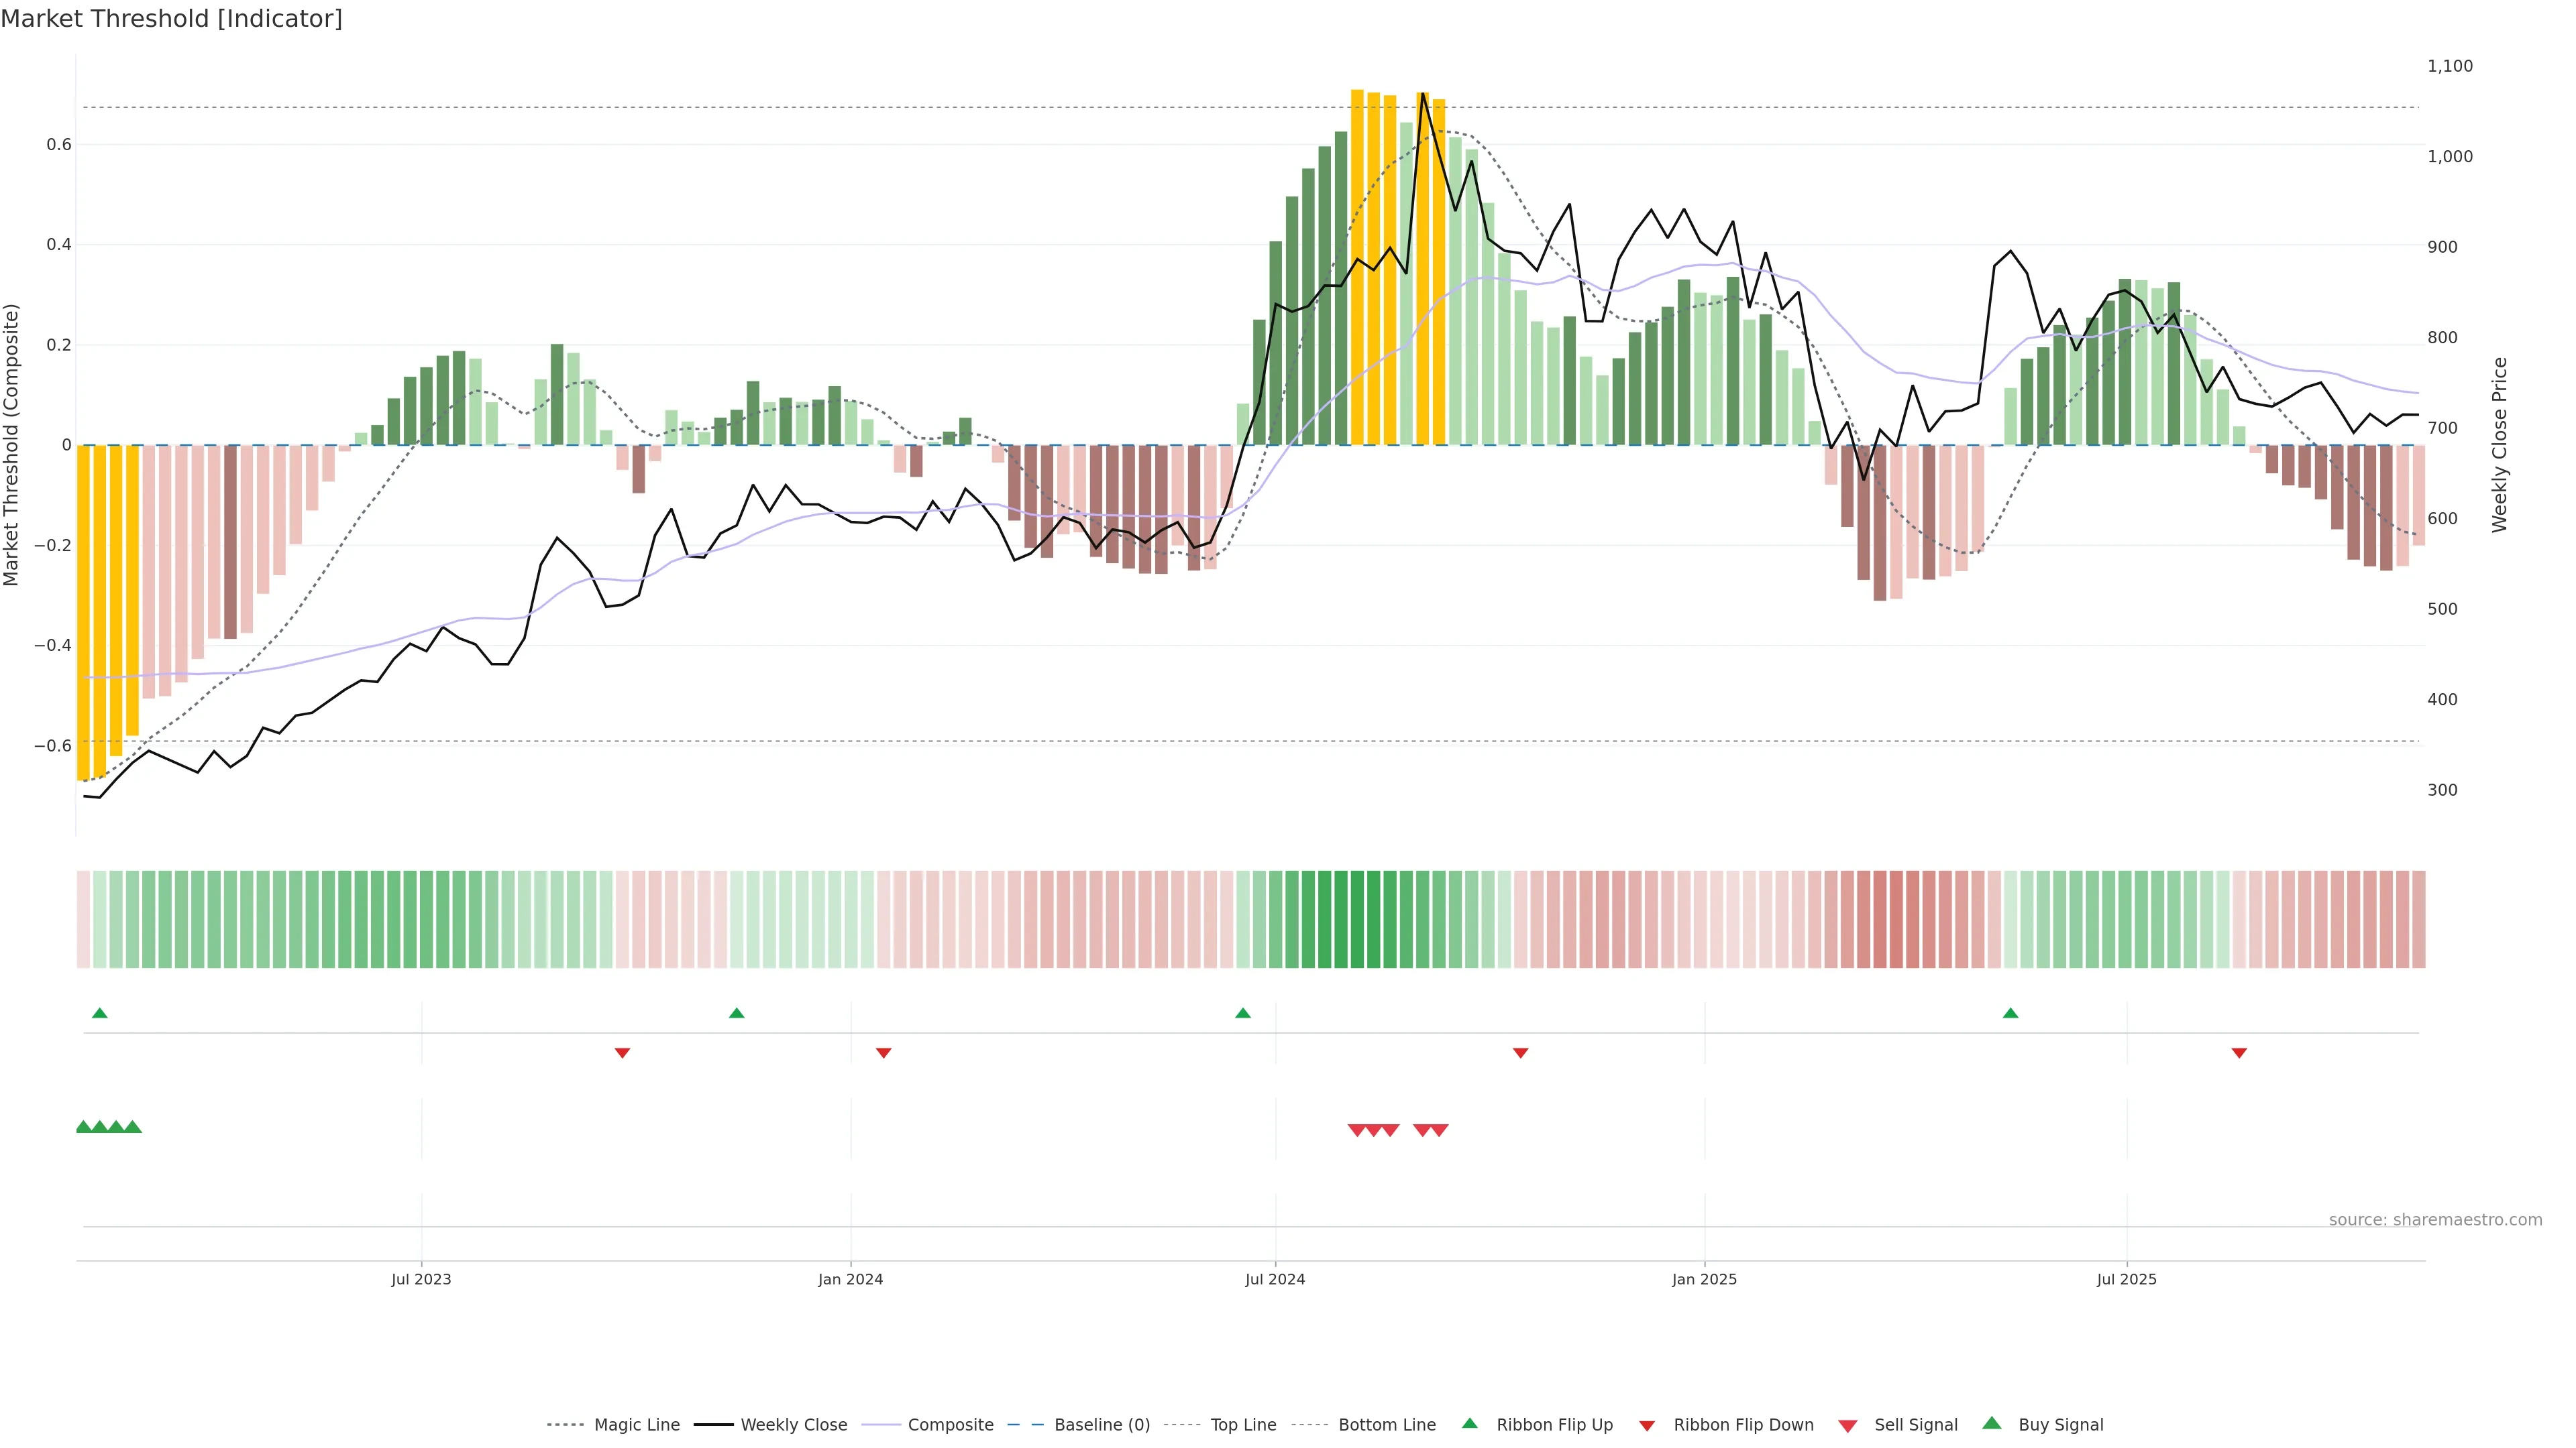
Task: Click the darkest green ribbon heatmap cell
Action: pyautogui.click(x=1357, y=918)
